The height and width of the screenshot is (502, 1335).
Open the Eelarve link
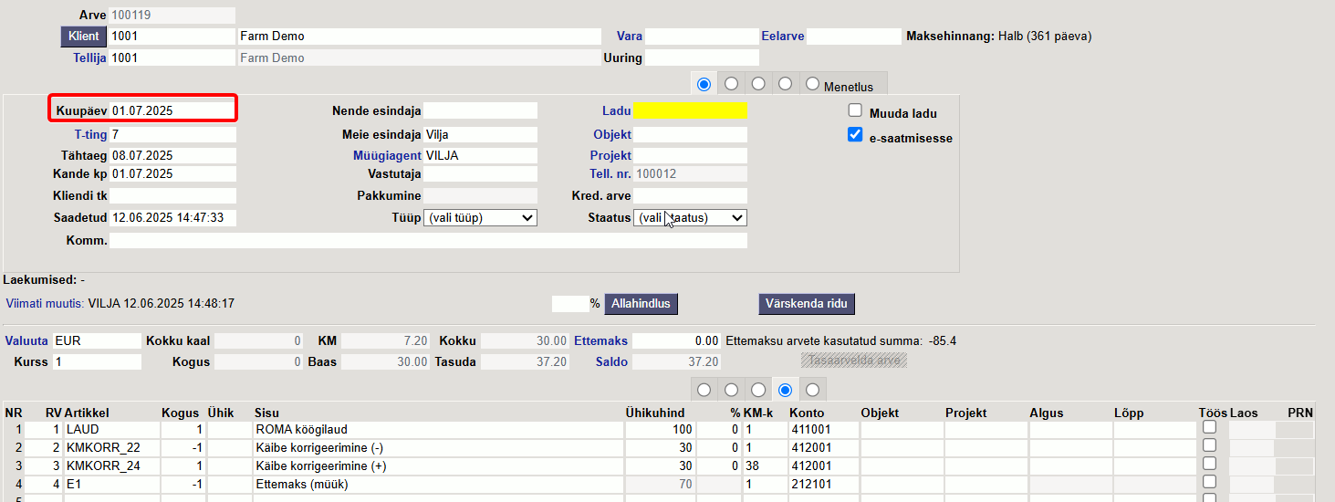click(783, 37)
